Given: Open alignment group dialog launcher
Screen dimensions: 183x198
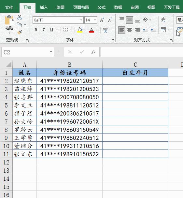Looking at the screenshot, I should [x=171, y=41].
